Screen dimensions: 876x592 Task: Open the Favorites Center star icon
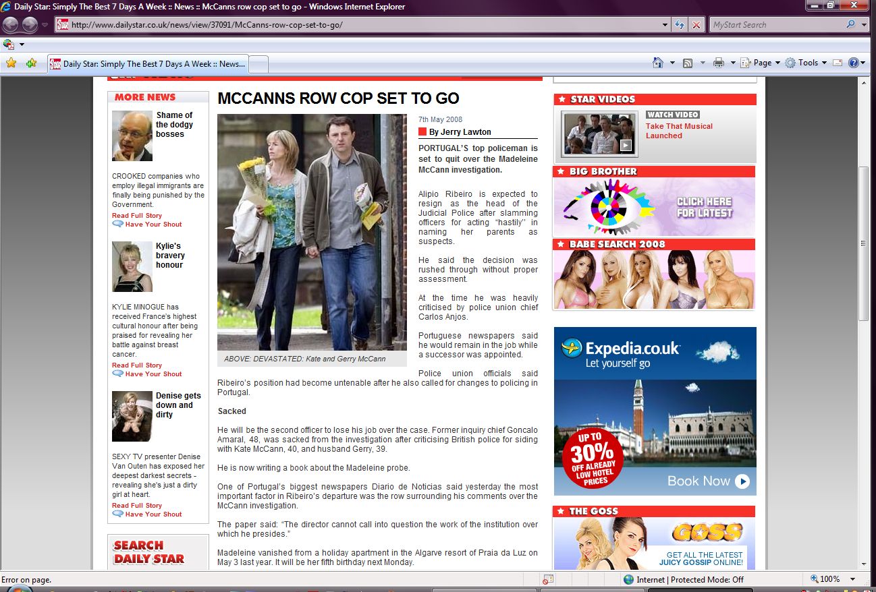[11, 63]
